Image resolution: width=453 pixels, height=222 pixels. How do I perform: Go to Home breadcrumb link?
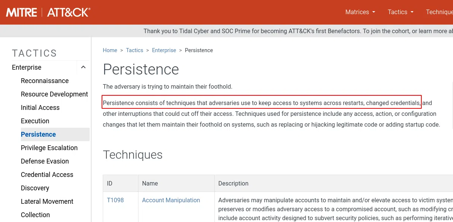tap(110, 50)
